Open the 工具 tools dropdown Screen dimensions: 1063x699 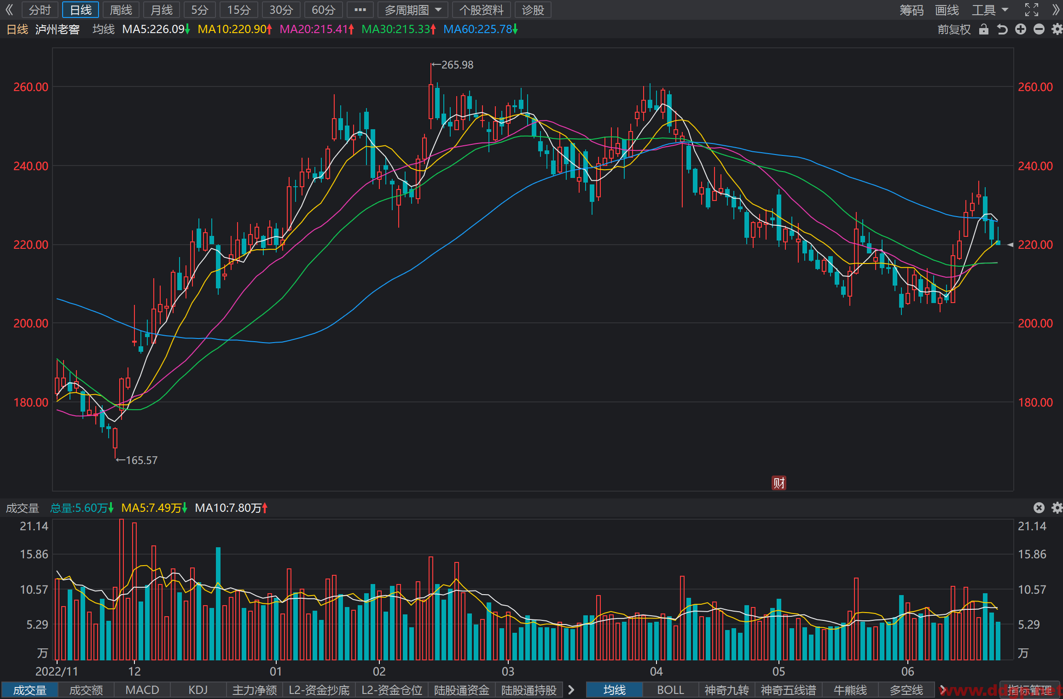990,10
